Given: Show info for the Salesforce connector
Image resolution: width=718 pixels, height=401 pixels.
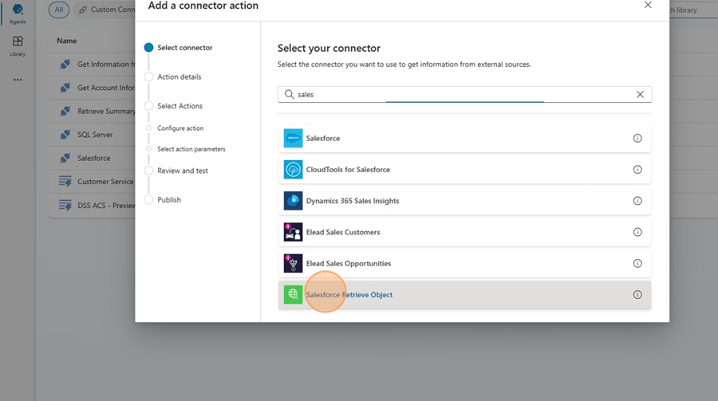Looking at the screenshot, I should 637,139.
